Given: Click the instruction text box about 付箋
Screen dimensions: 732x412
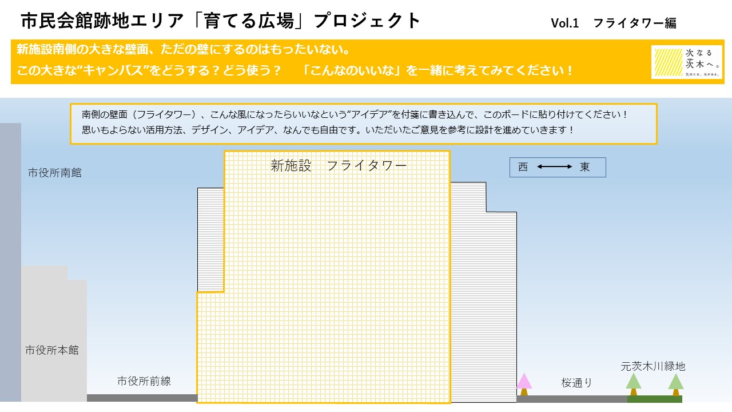Looking at the screenshot, I should pyautogui.click(x=364, y=124).
